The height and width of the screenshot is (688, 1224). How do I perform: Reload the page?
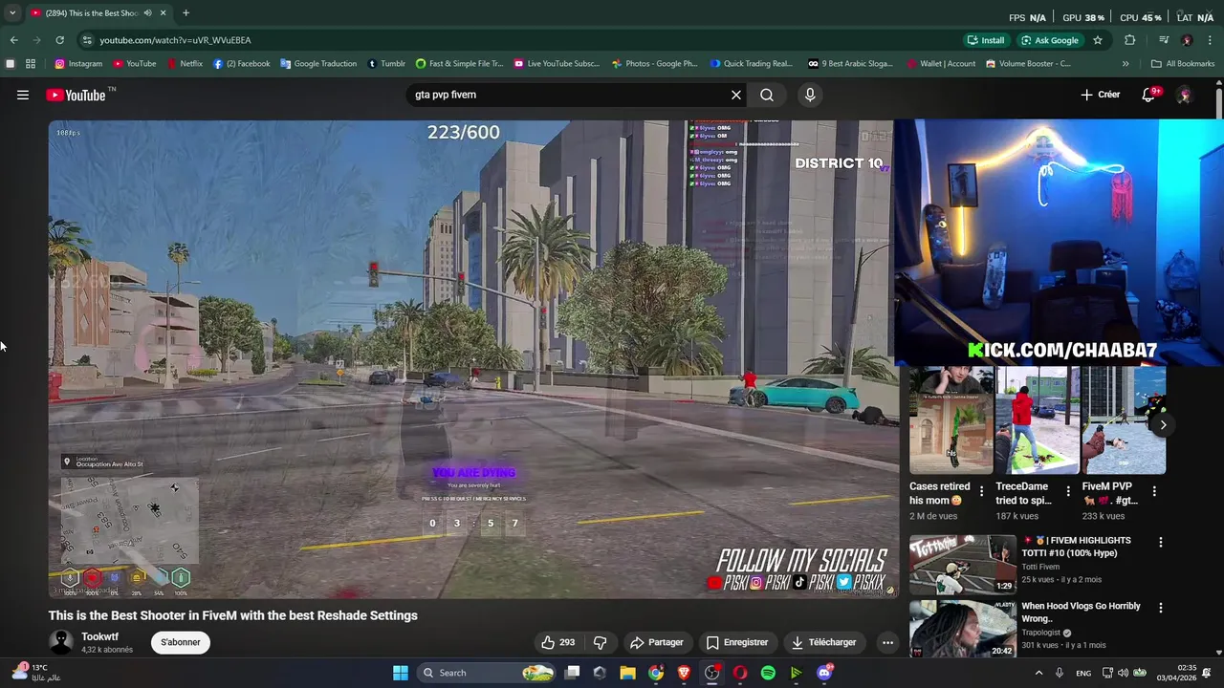click(x=59, y=40)
